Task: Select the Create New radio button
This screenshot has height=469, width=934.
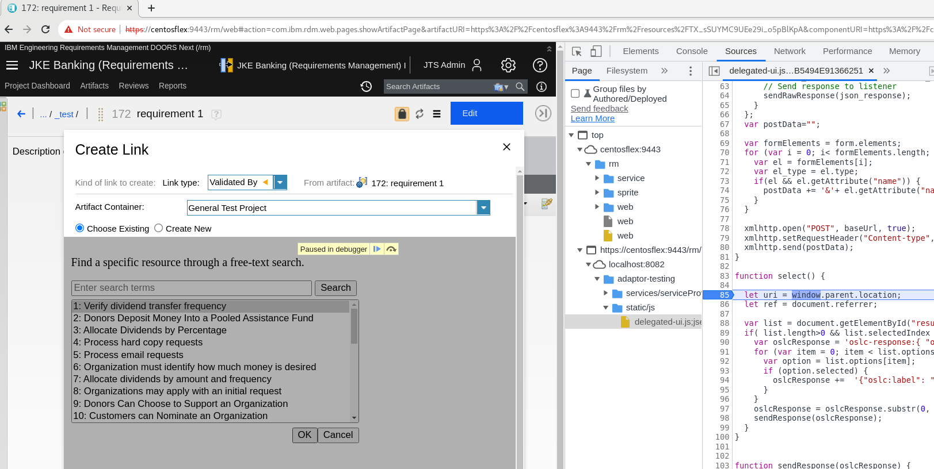Action: coord(159,228)
